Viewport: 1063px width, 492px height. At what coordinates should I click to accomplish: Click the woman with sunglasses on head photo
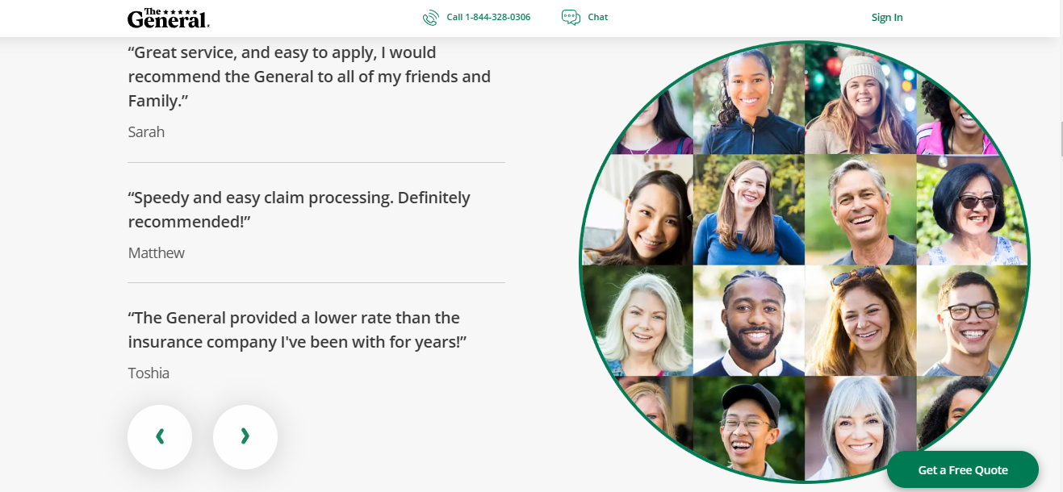click(860, 321)
